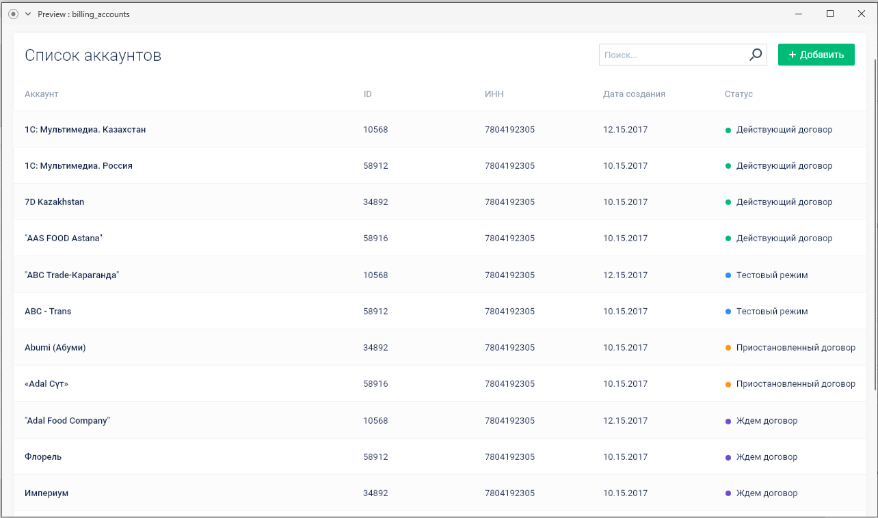Expand the chevron next to Preview title

point(28,14)
